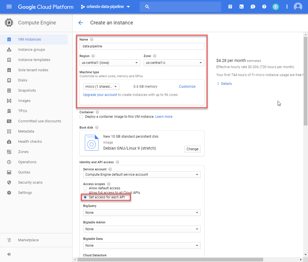308x262 pixels.
Task: Open notifications badge icon
Action: click(x=275, y=7)
